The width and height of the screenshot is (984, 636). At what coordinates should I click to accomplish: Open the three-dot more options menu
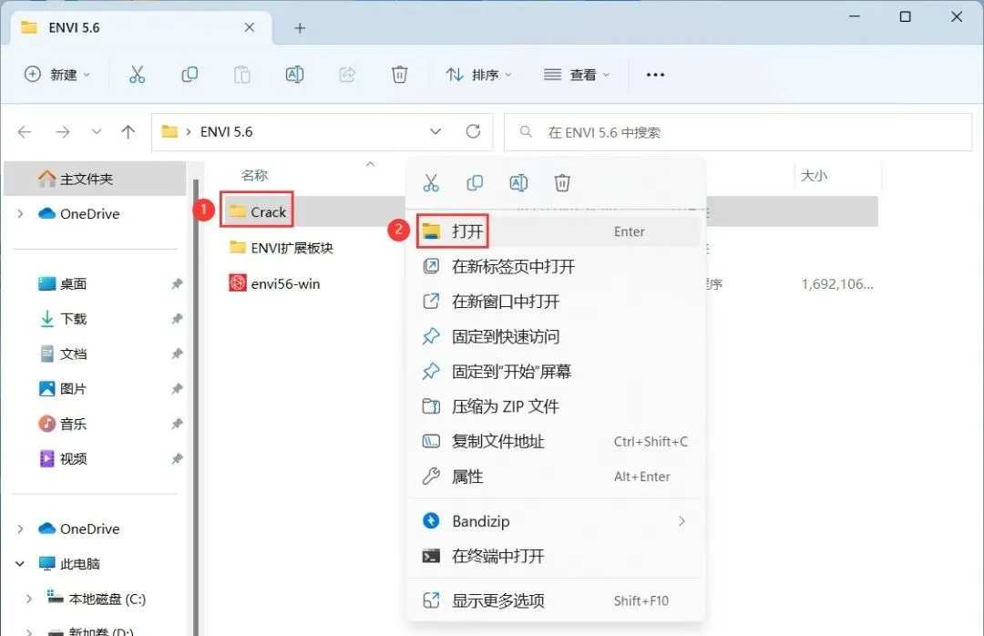[655, 75]
